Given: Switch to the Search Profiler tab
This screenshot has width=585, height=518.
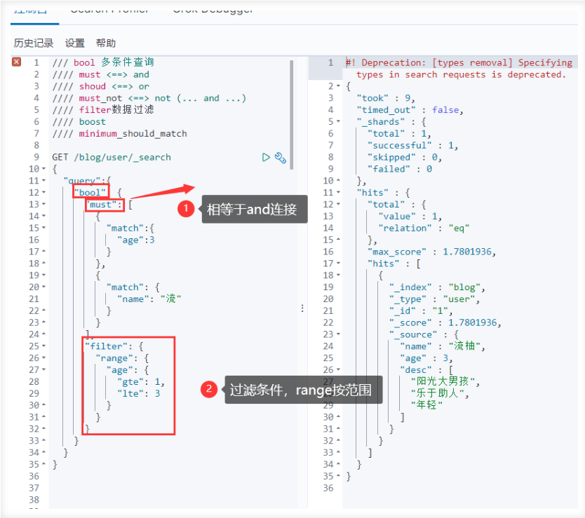Looking at the screenshot, I should coord(109,10).
